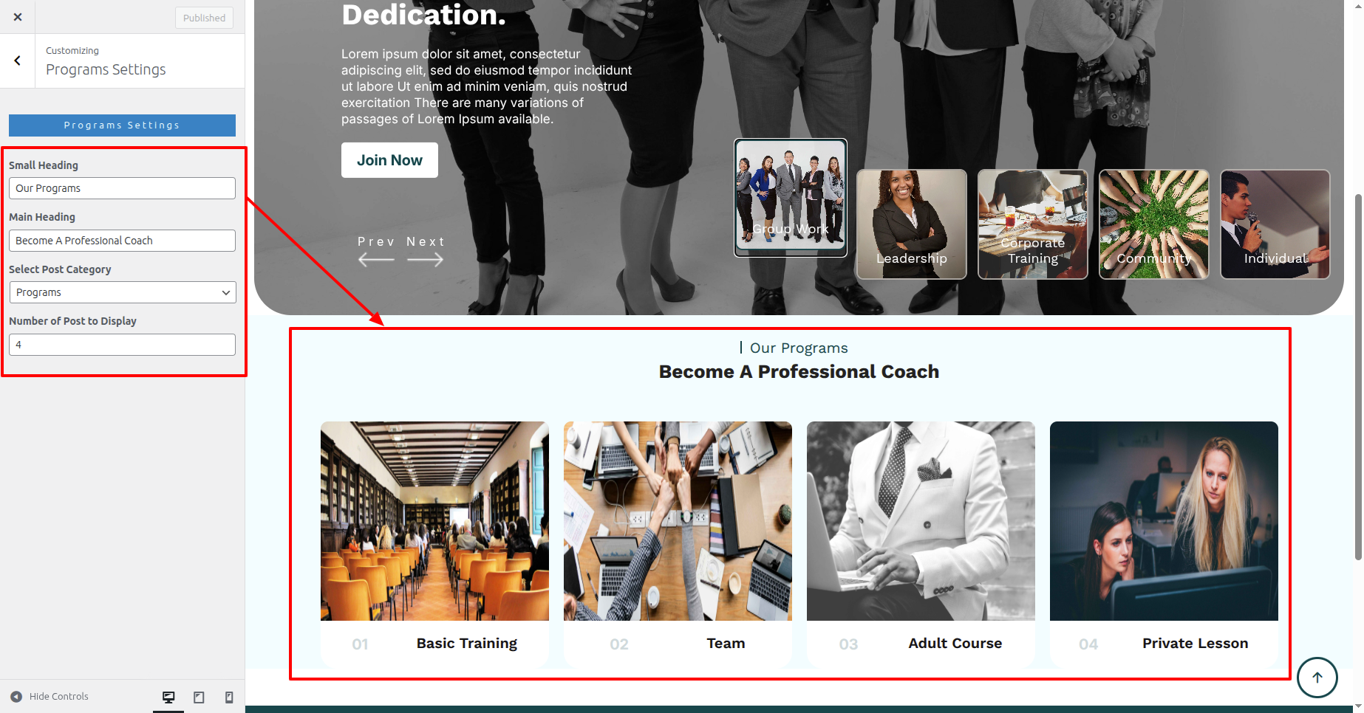This screenshot has height=713, width=1364.
Task: Select the Leadership slider thumbnail
Action: [911, 224]
